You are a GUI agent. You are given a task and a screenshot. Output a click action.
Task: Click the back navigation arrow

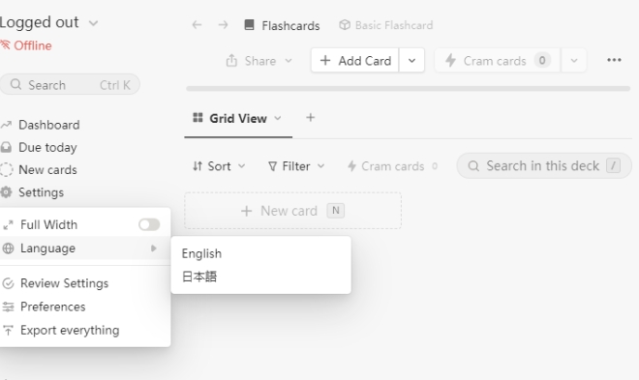click(197, 25)
